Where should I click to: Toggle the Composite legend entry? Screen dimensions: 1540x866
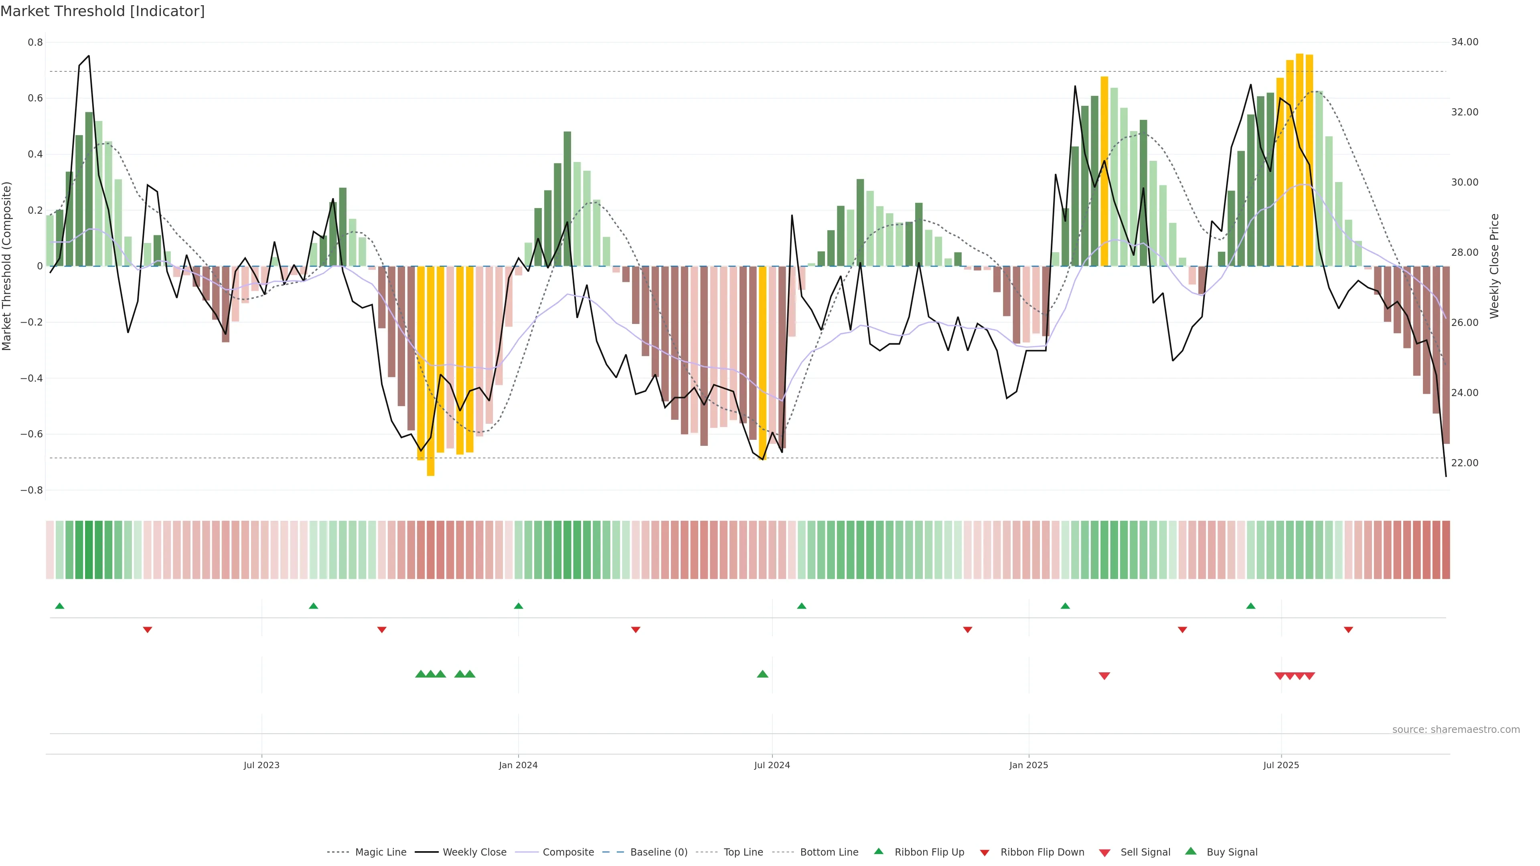[x=568, y=852]
